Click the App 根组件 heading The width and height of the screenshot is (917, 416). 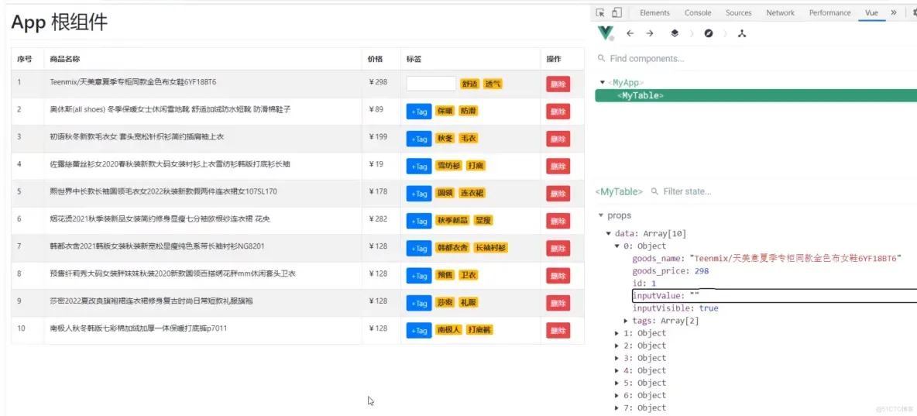point(59,22)
